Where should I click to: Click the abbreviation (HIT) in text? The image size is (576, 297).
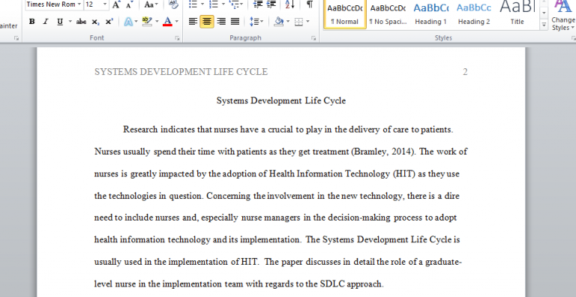(x=403, y=173)
